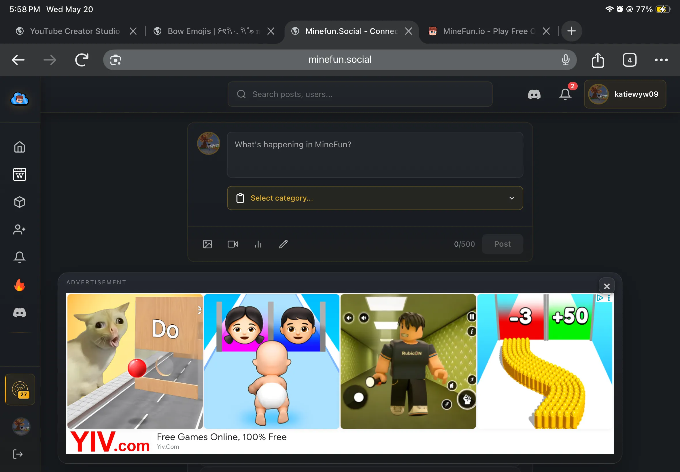Viewport: 680px width, 472px height.
Task: Open the browser share button
Action: (598, 60)
